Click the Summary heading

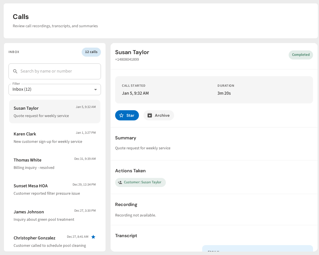[126, 138]
